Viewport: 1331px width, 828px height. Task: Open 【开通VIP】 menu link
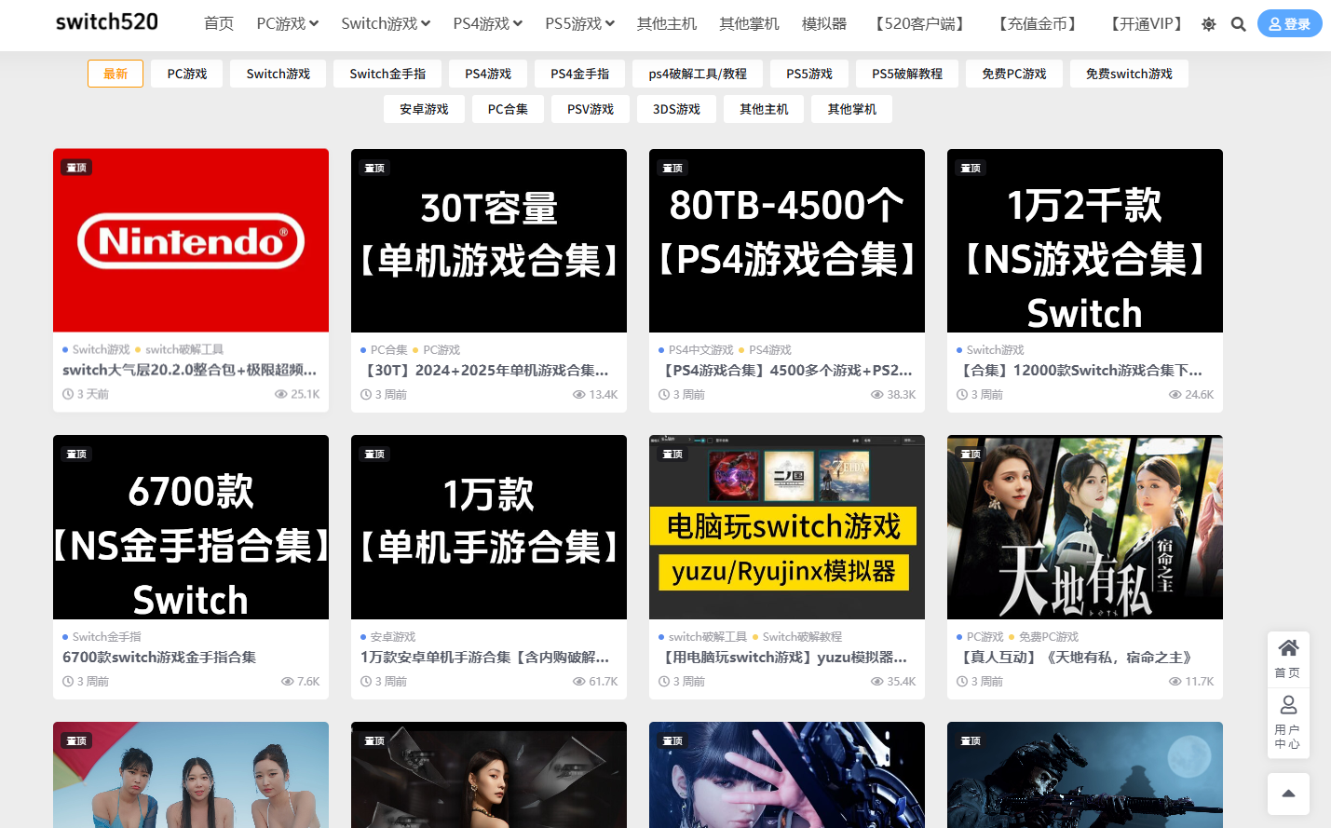click(1147, 23)
